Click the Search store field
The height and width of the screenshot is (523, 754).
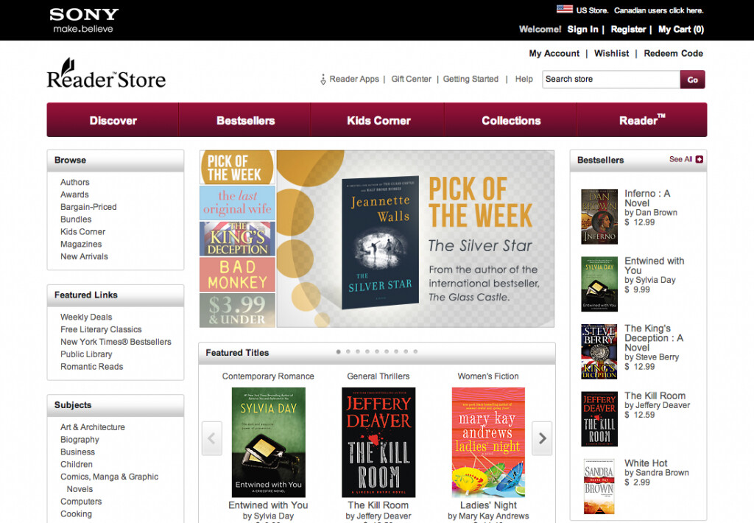(611, 80)
